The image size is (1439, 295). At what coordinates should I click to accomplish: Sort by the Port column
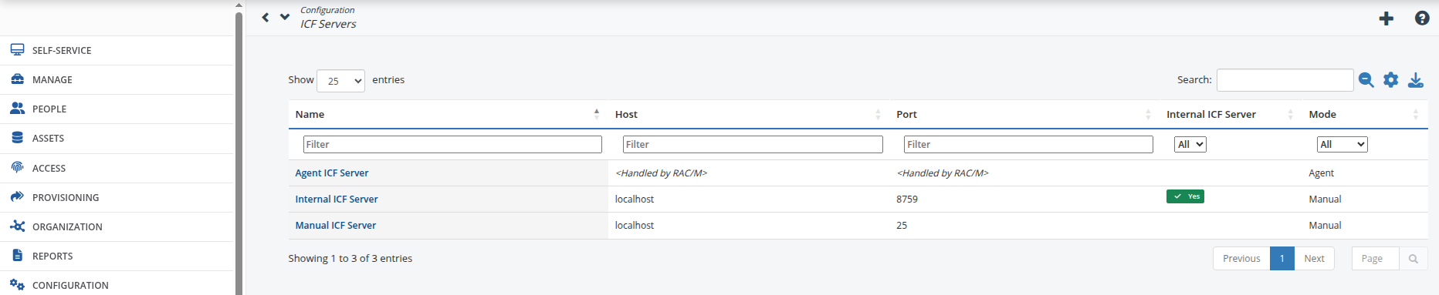1024,114
